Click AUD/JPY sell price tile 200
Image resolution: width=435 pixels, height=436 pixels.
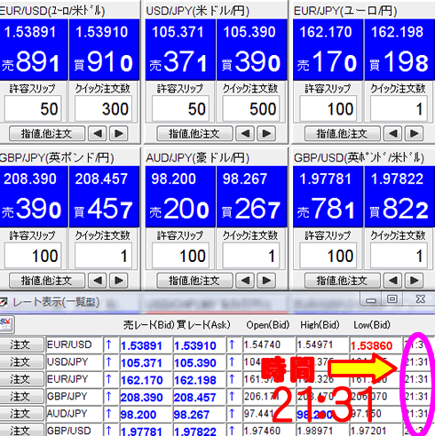(x=180, y=196)
